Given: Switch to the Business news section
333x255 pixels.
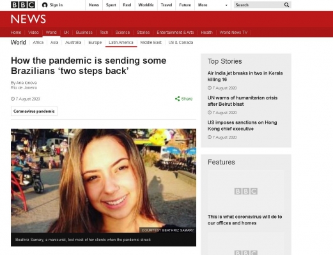Looking at the screenshot, I should pyautogui.click(x=84, y=33).
